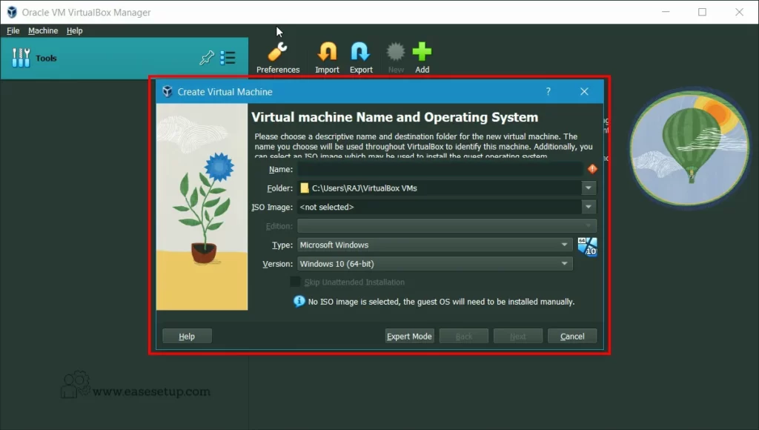Viewport: 759px width, 430px height.
Task: Click the Next button
Action: pyautogui.click(x=518, y=336)
